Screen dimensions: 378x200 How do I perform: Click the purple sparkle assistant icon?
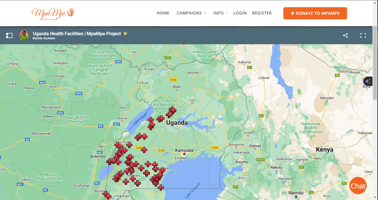pos(368,82)
